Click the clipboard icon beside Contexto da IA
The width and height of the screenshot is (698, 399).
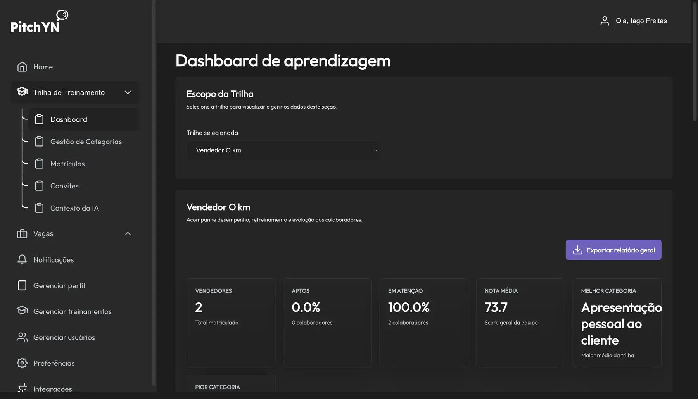coord(39,208)
